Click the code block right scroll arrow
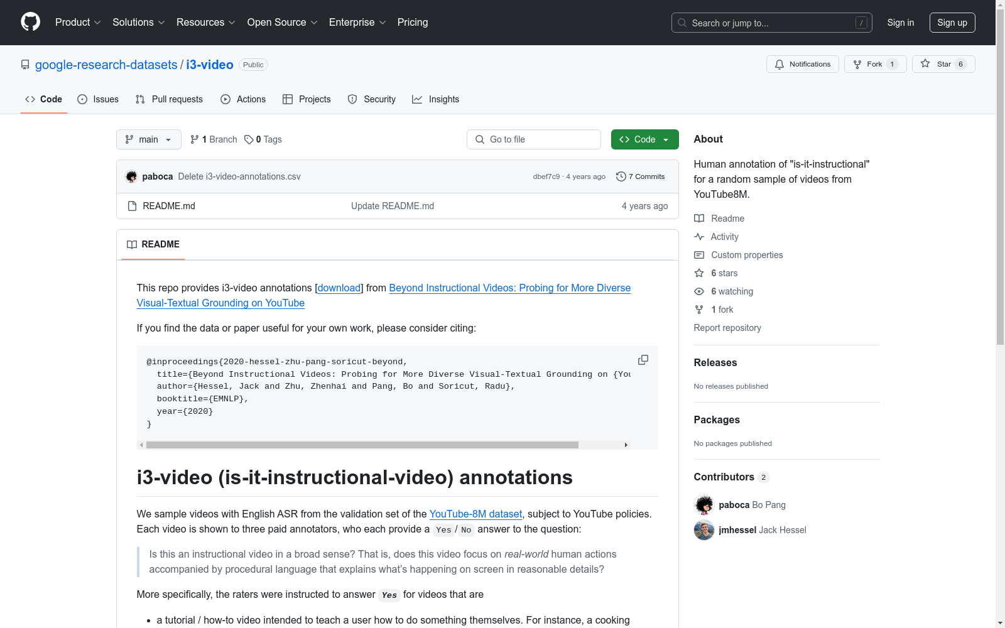1005x628 pixels. coord(626,445)
